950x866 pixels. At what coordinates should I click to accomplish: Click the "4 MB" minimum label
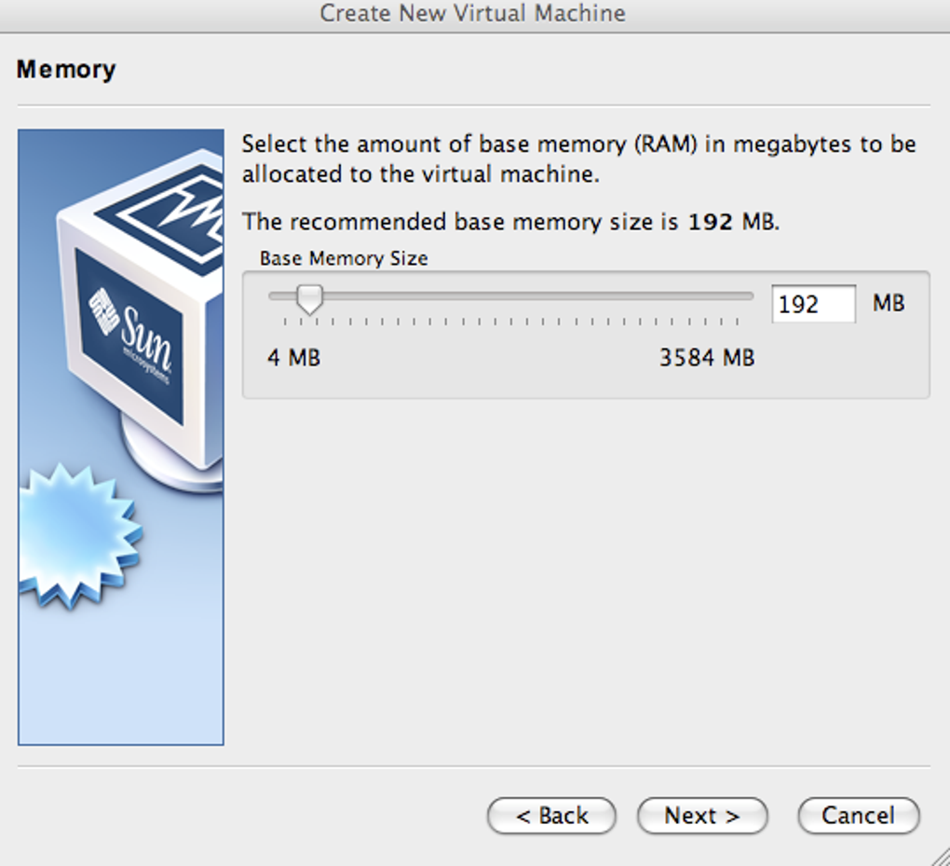293,358
